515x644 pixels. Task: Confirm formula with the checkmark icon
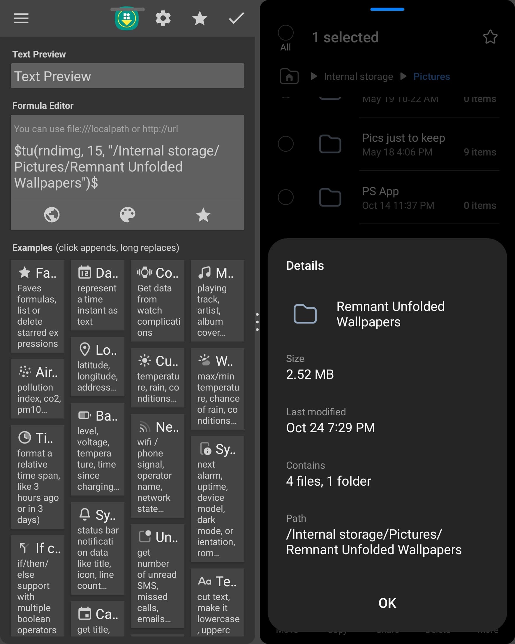point(236,18)
